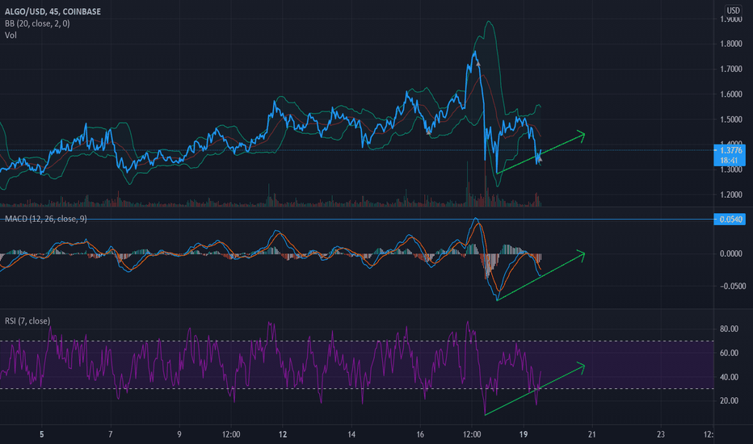Select the BB (20, close, 2, 0) indicator legend

(x=37, y=23)
